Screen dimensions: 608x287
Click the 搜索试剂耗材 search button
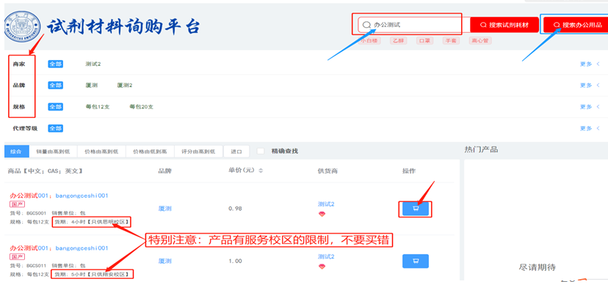pyautogui.click(x=504, y=25)
